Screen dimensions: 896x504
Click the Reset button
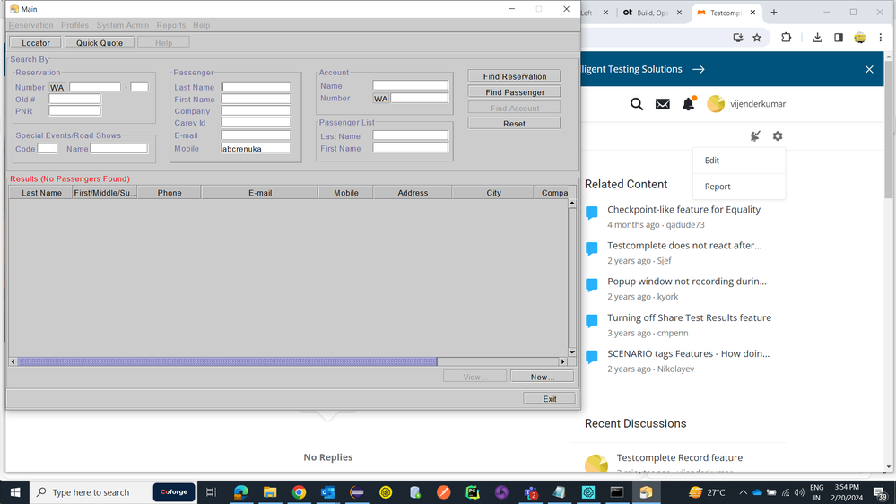(x=514, y=124)
